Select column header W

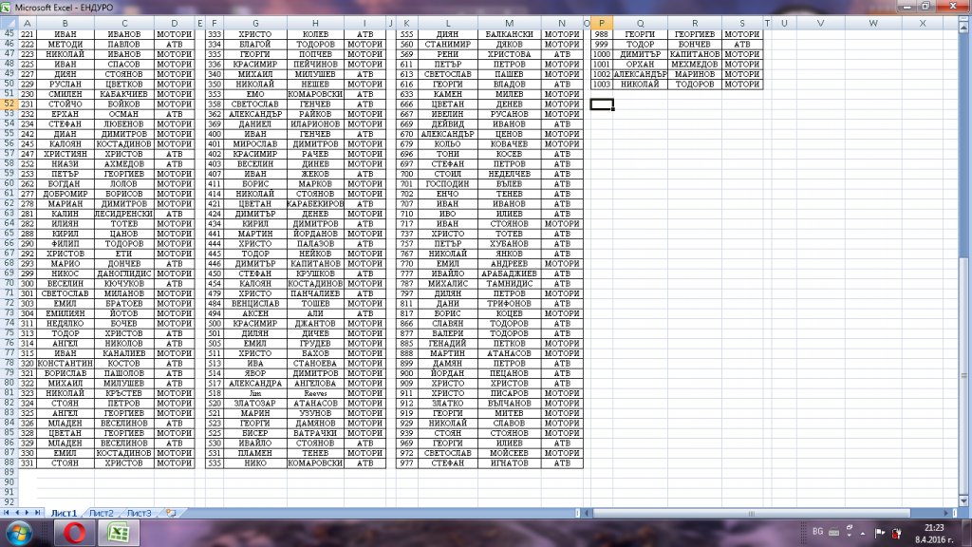click(873, 23)
